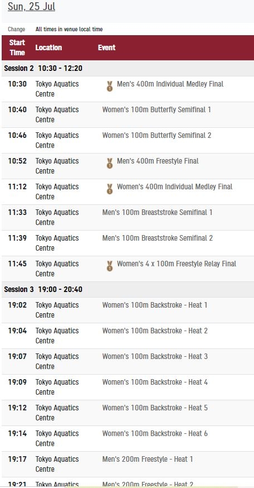Select Men's 100m Breaststroke Semifinal 1
The width and height of the screenshot is (254, 488).
(158, 212)
